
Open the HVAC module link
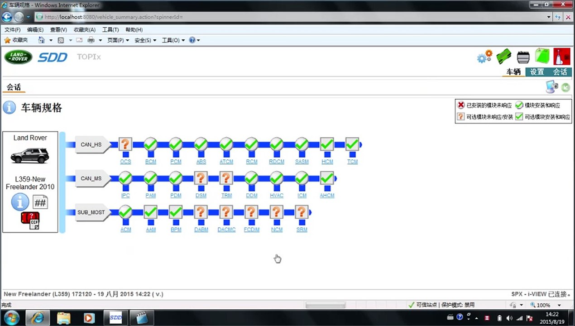click(277, 196)
